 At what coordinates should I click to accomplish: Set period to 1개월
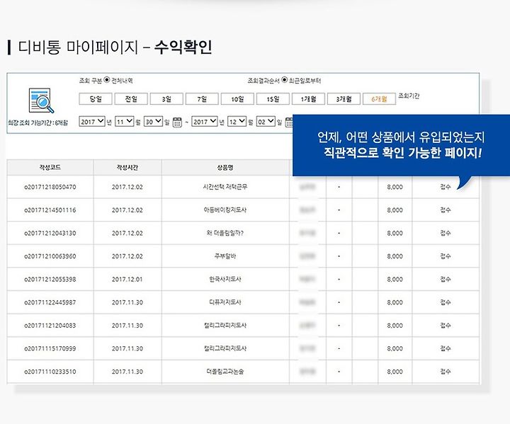[x=308, y=99]
